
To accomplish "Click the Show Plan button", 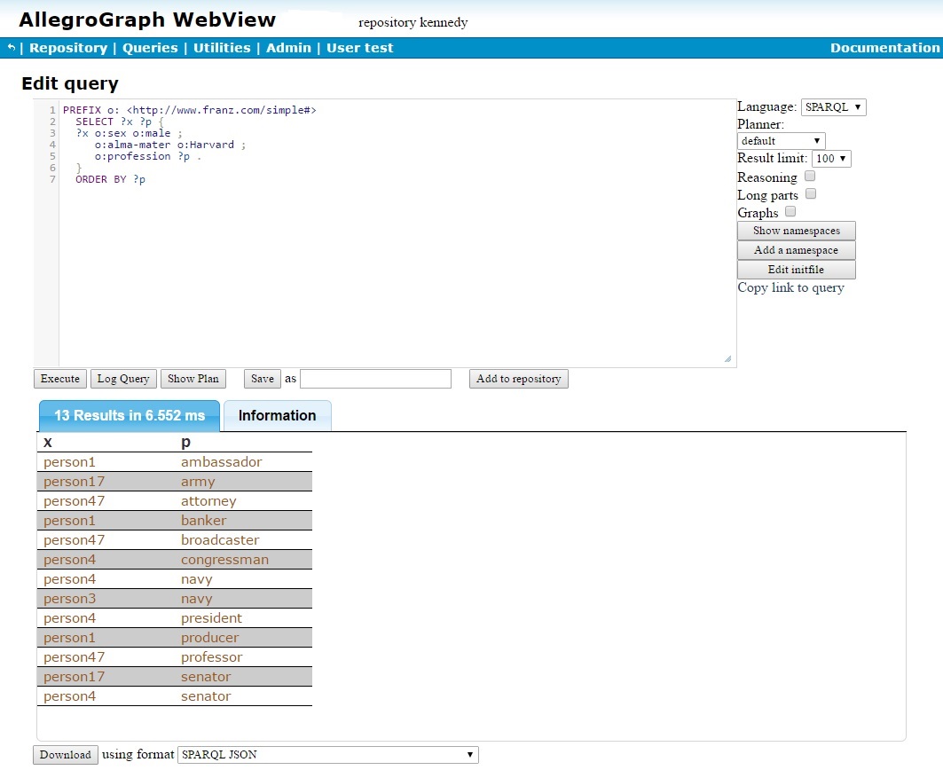I will point(193,379).
